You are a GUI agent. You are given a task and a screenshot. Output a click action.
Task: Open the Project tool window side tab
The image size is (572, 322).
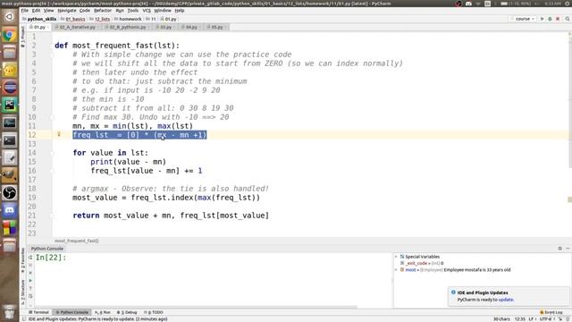(x=23, y=37)
